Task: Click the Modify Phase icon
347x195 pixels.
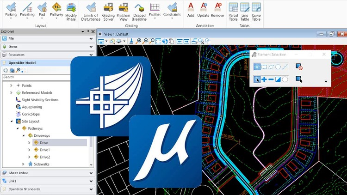Action: (71, 9)
